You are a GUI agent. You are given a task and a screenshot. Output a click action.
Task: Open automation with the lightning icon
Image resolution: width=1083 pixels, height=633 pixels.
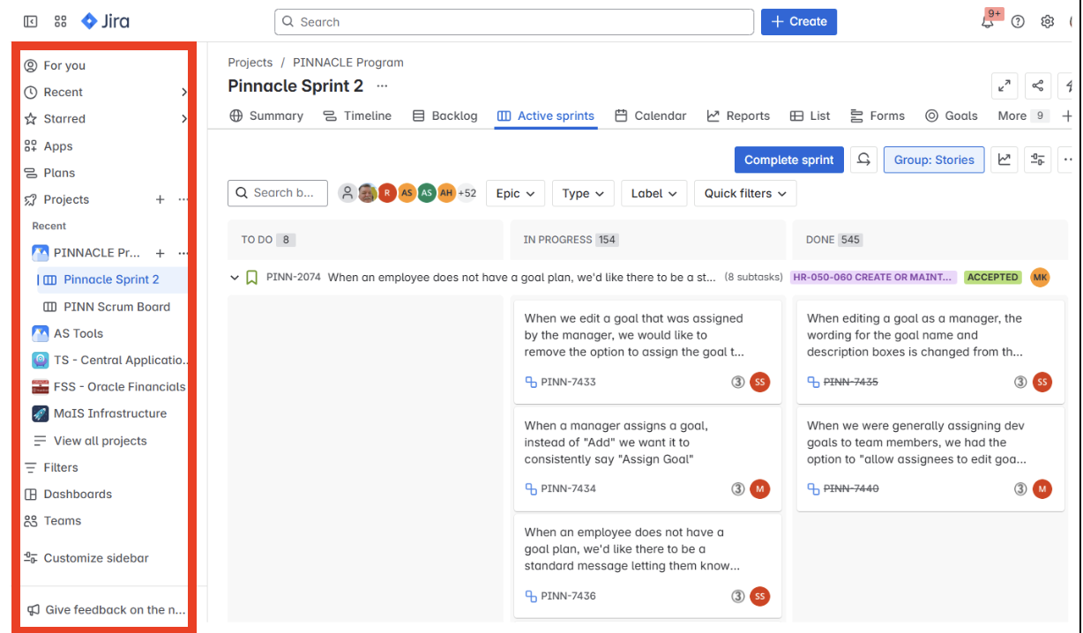pos(1070,86)
